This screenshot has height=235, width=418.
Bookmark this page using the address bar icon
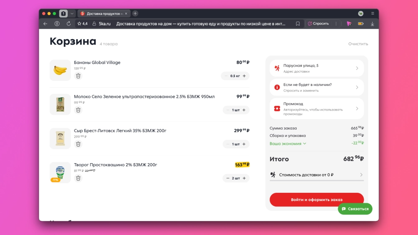coord(298,24)
